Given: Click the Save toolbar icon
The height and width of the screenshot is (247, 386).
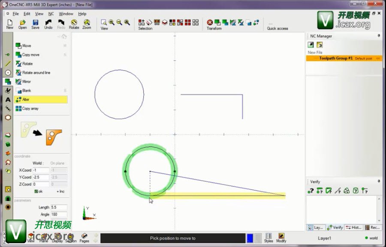Looking at the screenshot, I should (x=35, y=23).
